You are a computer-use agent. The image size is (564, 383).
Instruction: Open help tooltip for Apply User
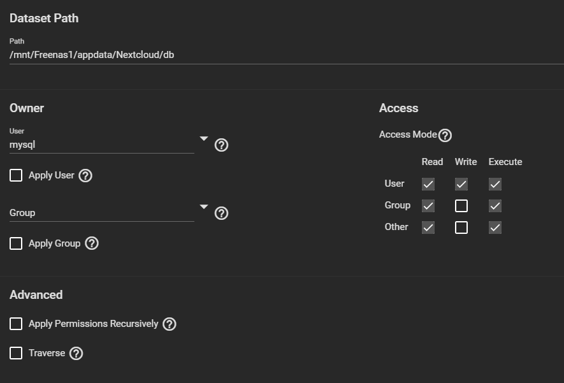click(x=85, y=176)
